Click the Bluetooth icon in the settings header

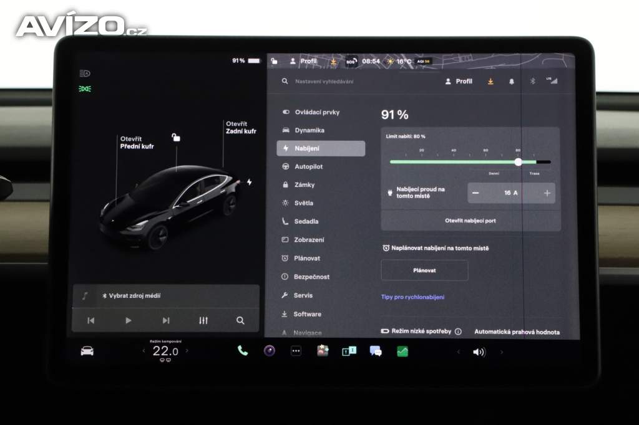(x=532, y=81)
